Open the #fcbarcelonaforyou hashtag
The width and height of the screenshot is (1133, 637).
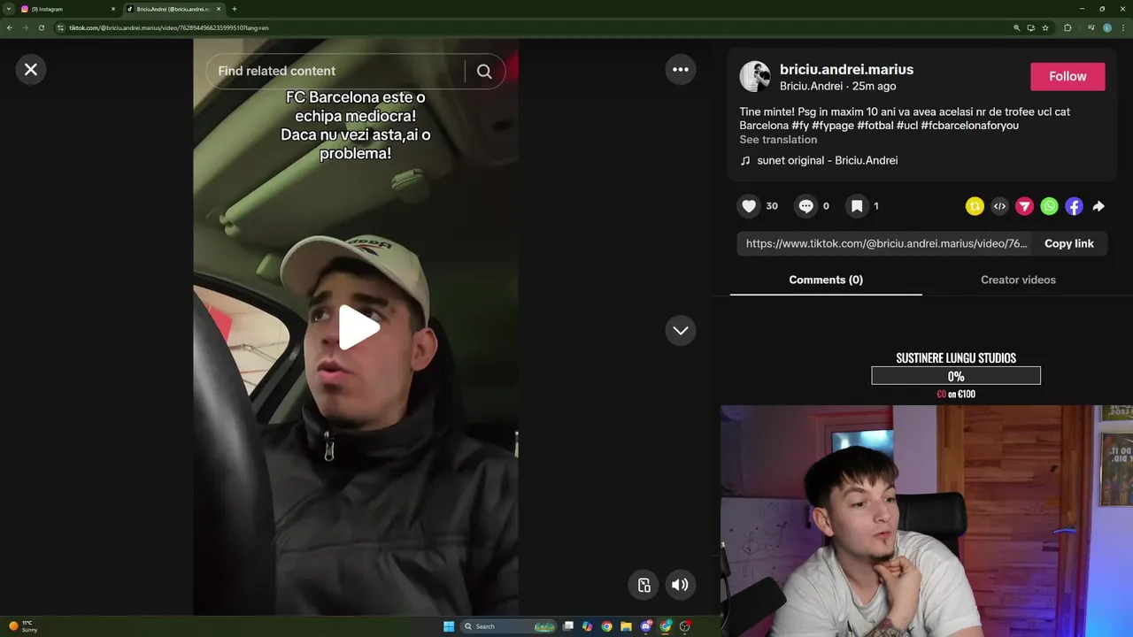pos(969,126)
